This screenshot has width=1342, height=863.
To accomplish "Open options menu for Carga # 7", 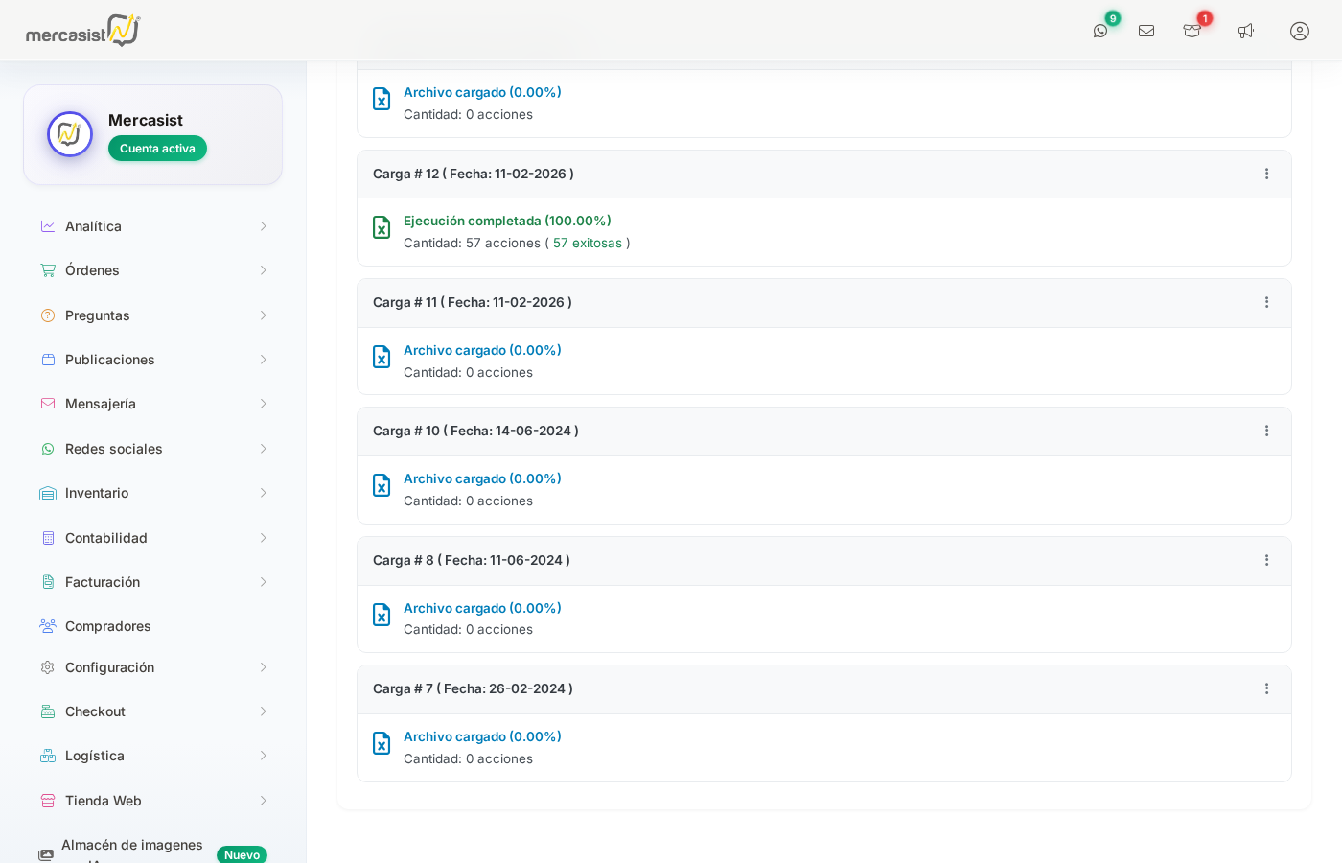I will point(1266,688).
